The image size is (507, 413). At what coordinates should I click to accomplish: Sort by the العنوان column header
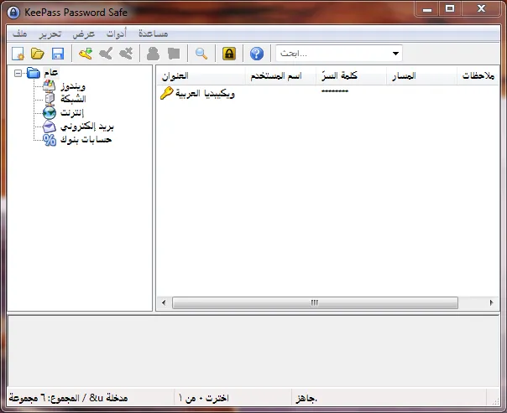point(201,76)
